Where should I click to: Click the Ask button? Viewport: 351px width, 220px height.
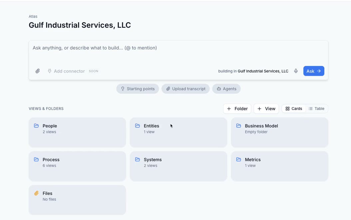click(314, 71)
